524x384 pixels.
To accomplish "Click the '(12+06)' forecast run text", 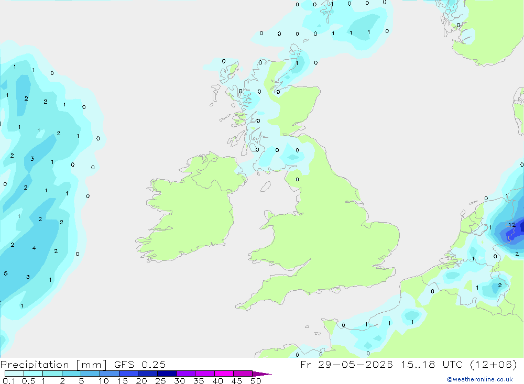I will [x=493, y=364].
